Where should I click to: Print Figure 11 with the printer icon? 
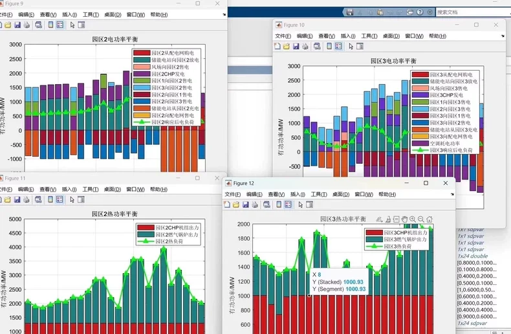[x=27, y=199]
